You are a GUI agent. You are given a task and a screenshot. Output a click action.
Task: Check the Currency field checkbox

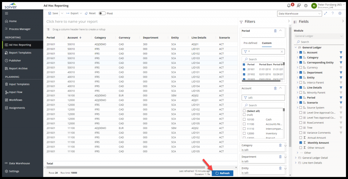tap(301, 68)
